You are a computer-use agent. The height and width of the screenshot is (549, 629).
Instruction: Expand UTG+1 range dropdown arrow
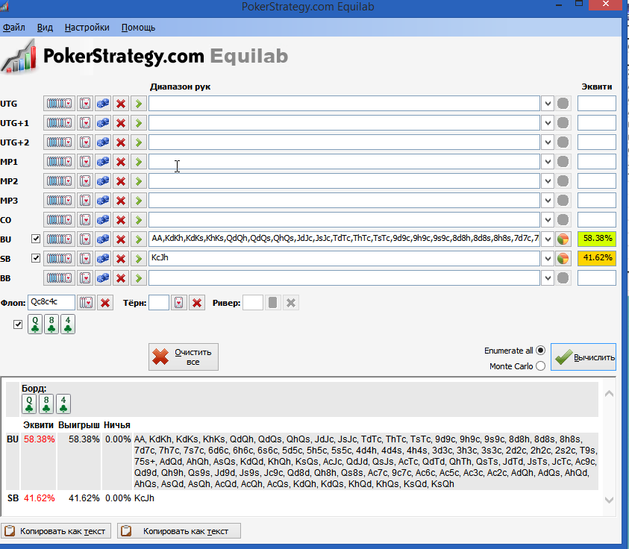tap(548, 123)
